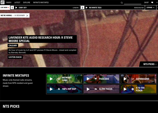Image resolution: width=158 pixels, height=113 pixels.
Task: Open the We're Hiring UI Designer link
Action: 15,15
